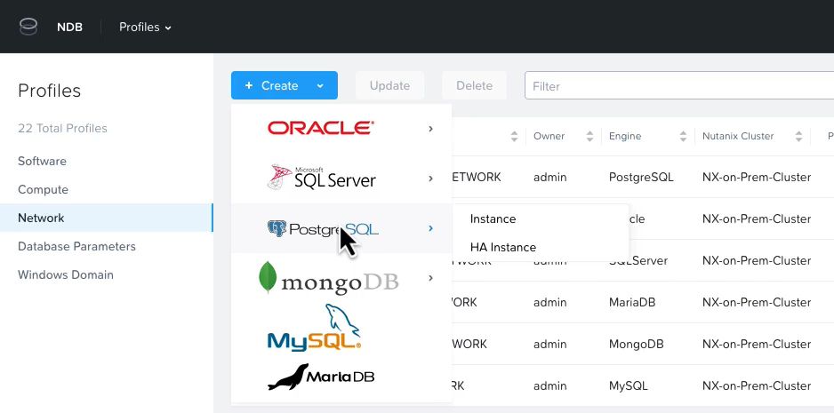The width and height of the screenshot is (834, 413).
Task: Click the PostgreSQL engine cell
Action: 641,177
